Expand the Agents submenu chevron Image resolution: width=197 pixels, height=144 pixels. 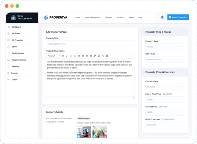pyautogui.click(x=33, y=47)
